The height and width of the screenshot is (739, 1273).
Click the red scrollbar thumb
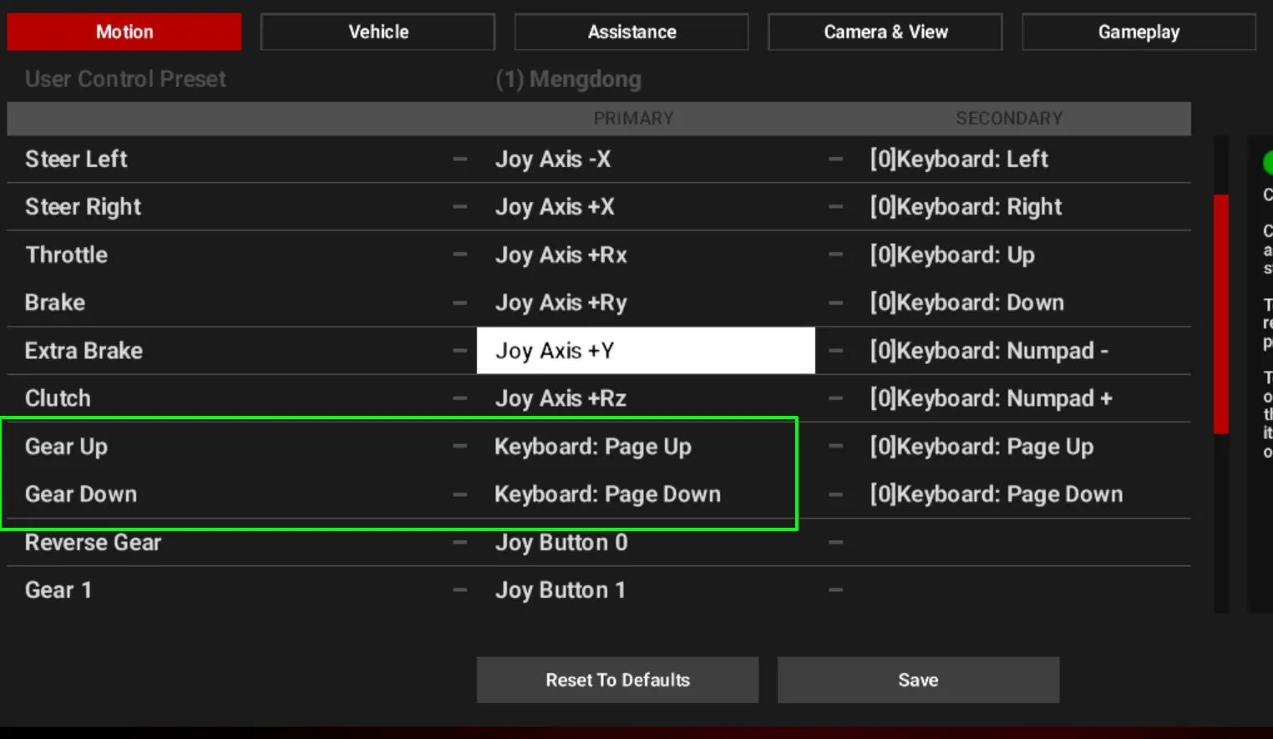[1221, 314]
